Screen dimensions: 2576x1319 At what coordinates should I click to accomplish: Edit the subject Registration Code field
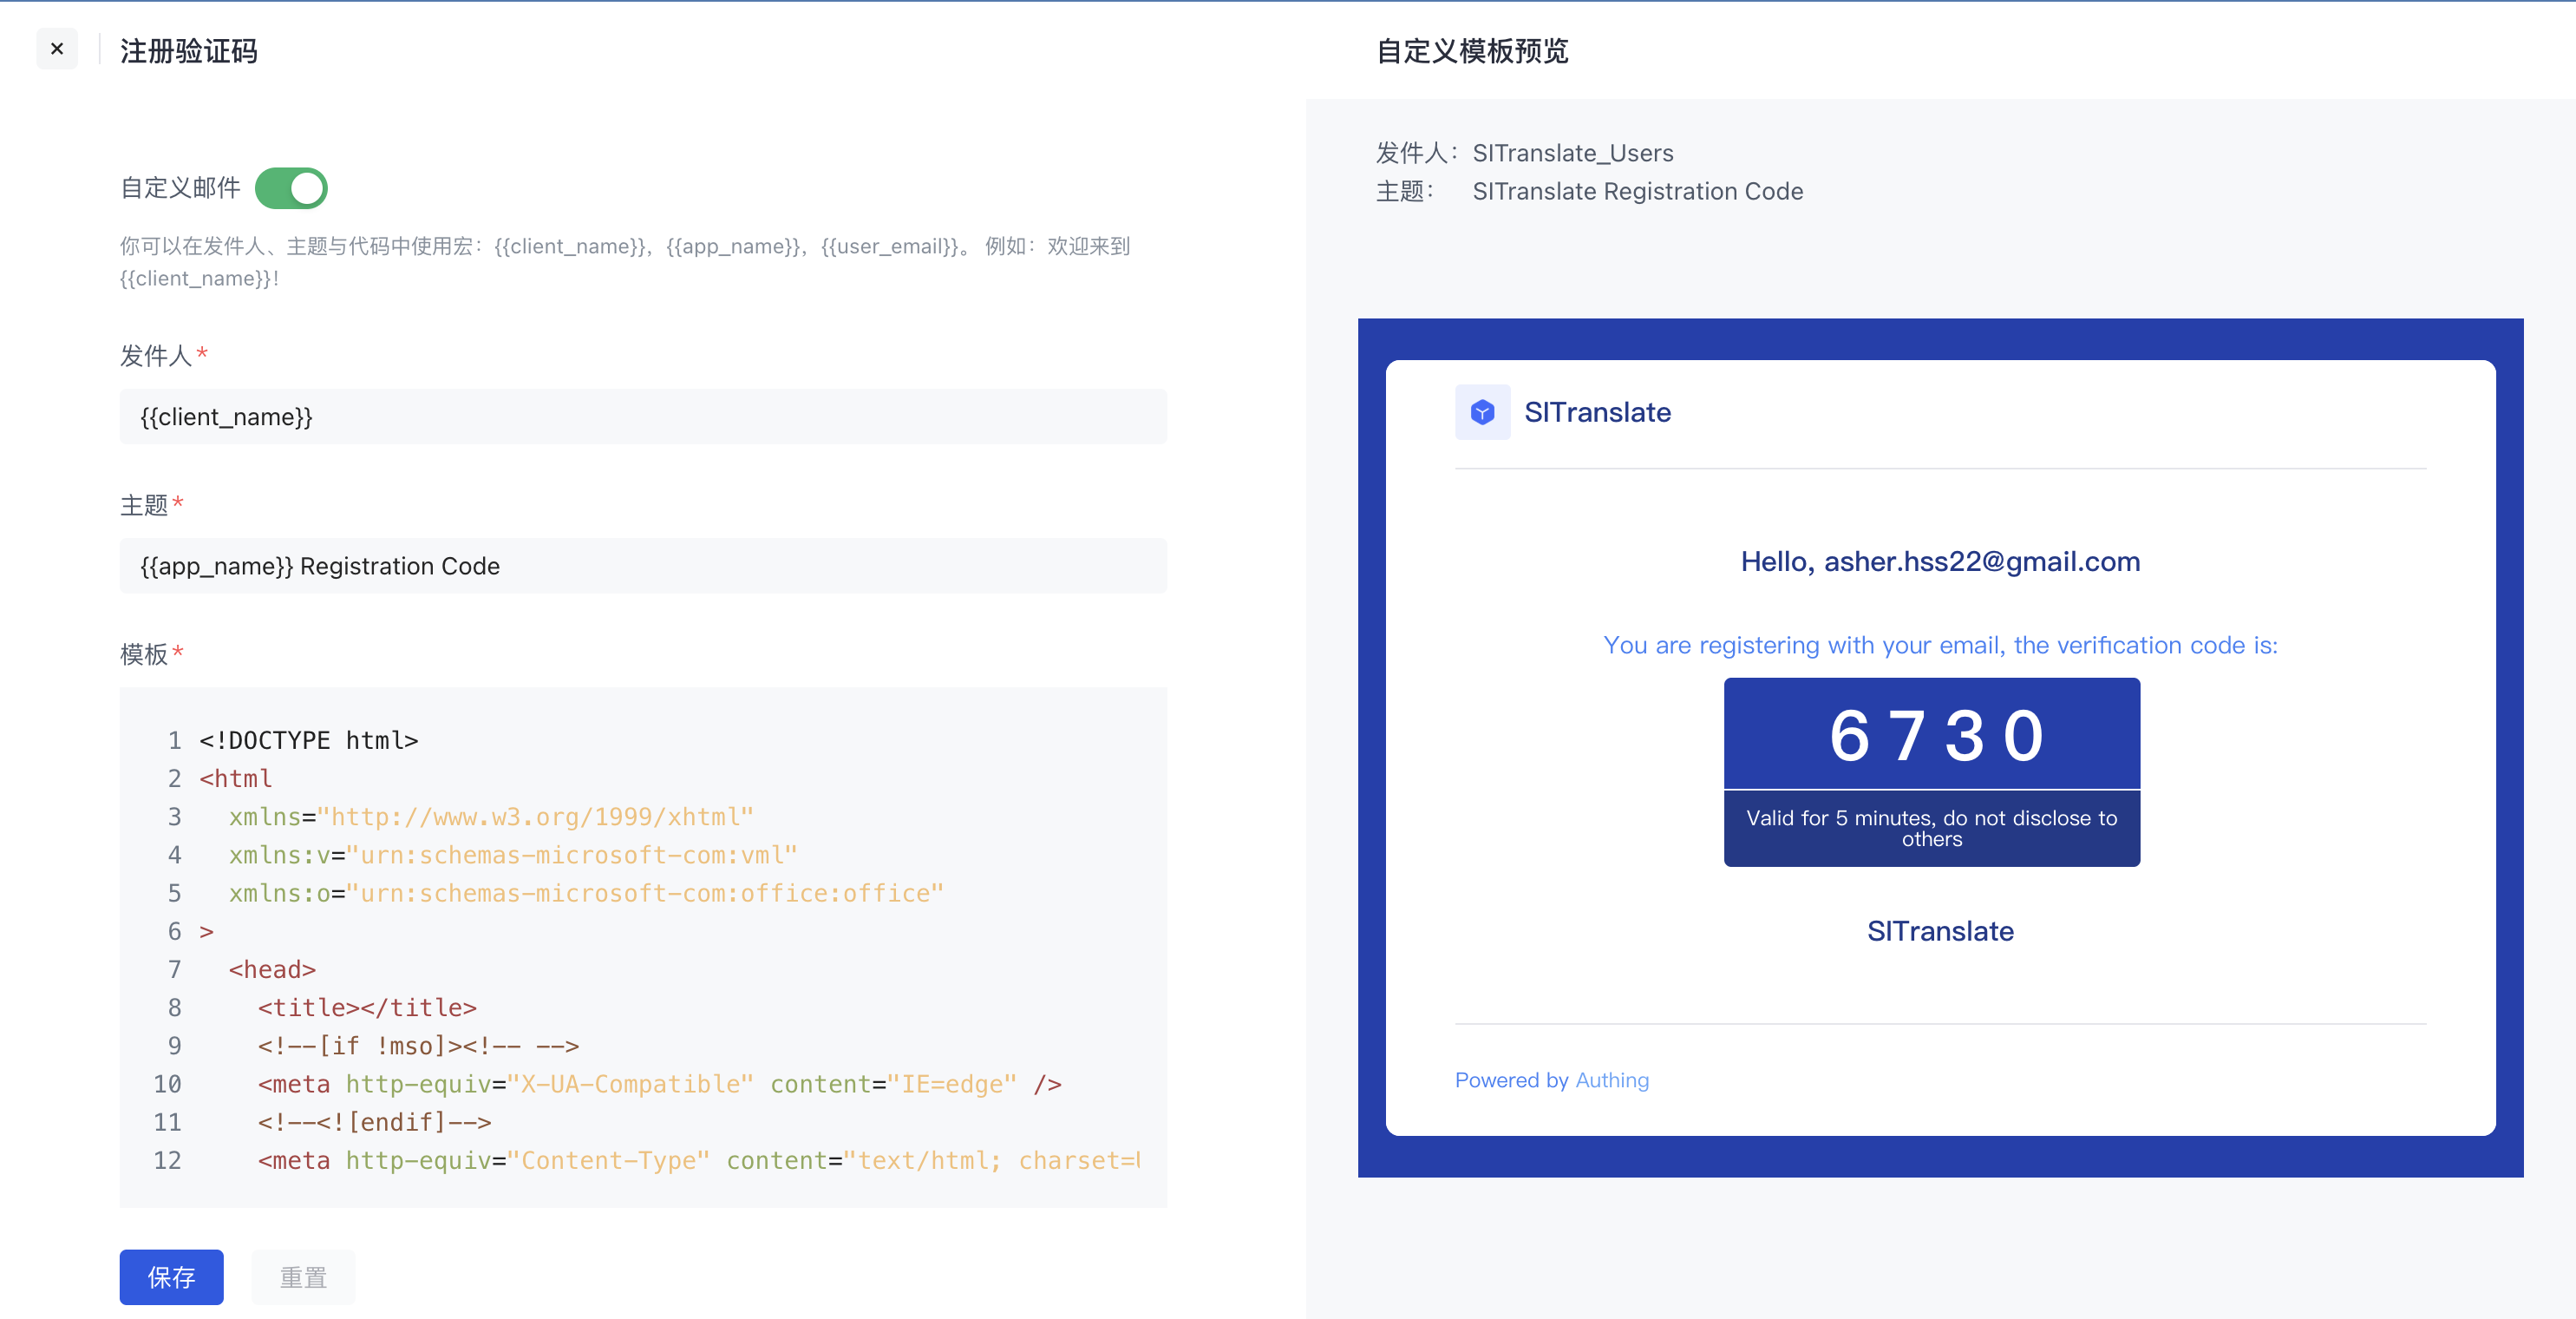(643, 566)
